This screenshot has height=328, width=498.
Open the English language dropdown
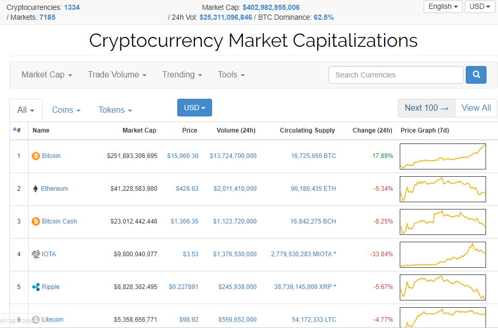click(x=443, y=6)
